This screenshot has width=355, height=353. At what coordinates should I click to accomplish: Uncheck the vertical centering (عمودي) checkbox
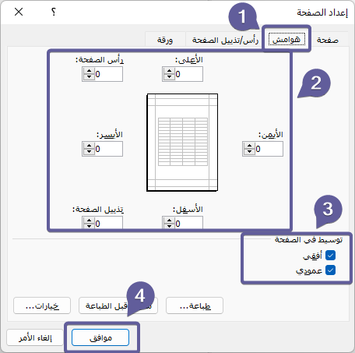click(331, 270)
